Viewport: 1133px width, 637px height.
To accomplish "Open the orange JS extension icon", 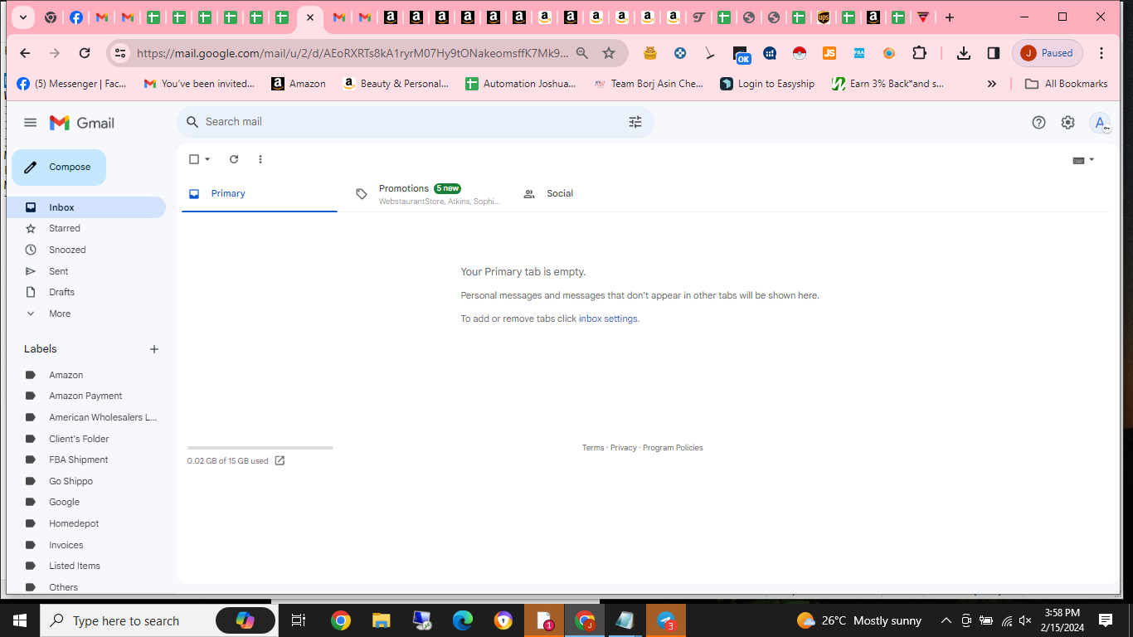I will click(x=829, y=53).
